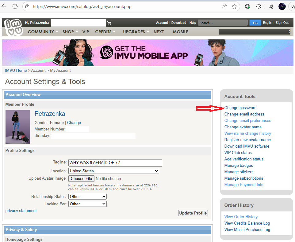Open the privacy statement link

tap(21, 211)
